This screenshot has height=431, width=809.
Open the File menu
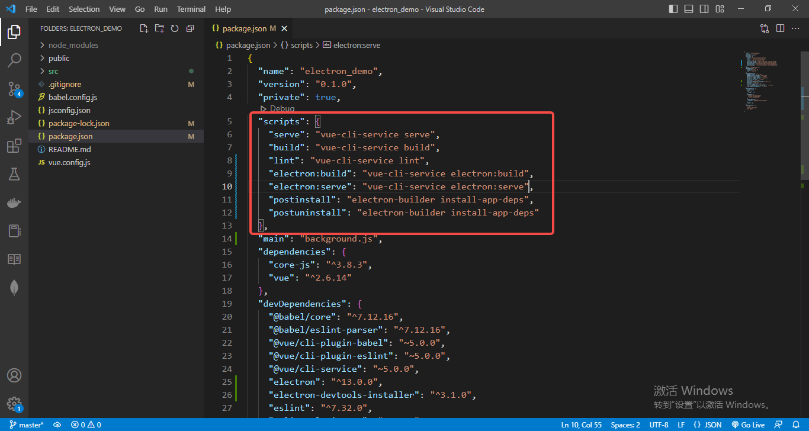[31, 9]
